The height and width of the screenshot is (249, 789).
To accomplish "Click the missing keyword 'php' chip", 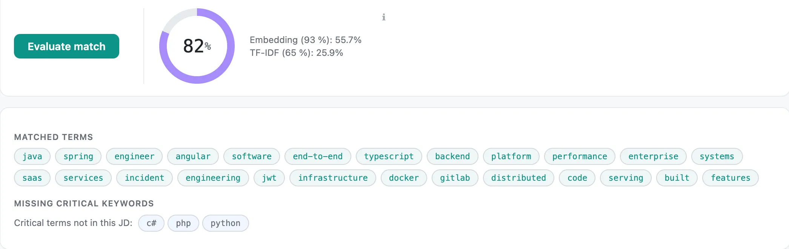I will 183,223.
